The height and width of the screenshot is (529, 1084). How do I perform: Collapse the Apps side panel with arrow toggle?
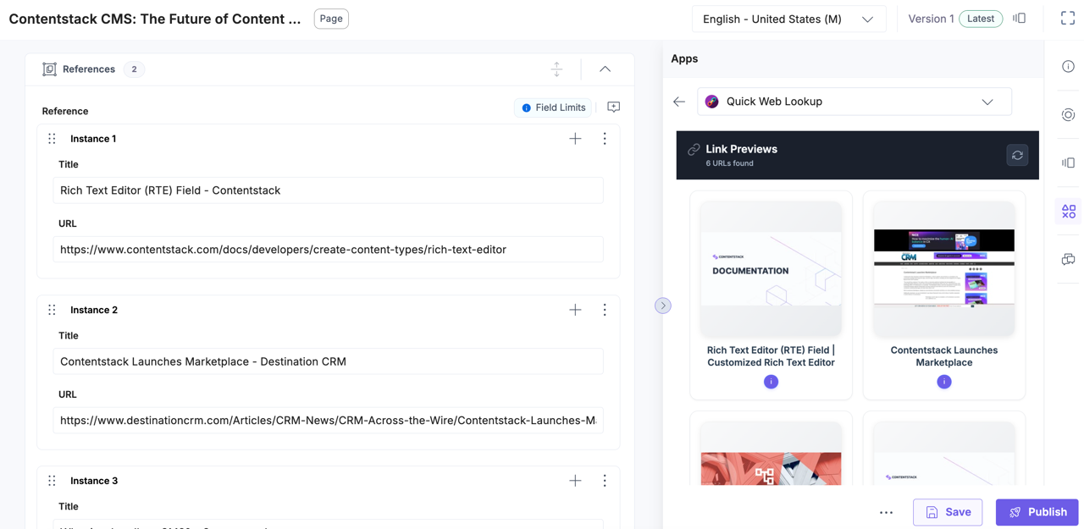coord(662,306)
